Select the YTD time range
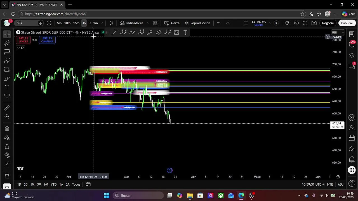 (53, 185)
